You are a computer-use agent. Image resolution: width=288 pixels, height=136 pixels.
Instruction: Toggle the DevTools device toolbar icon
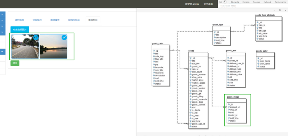tap(225, 2)
